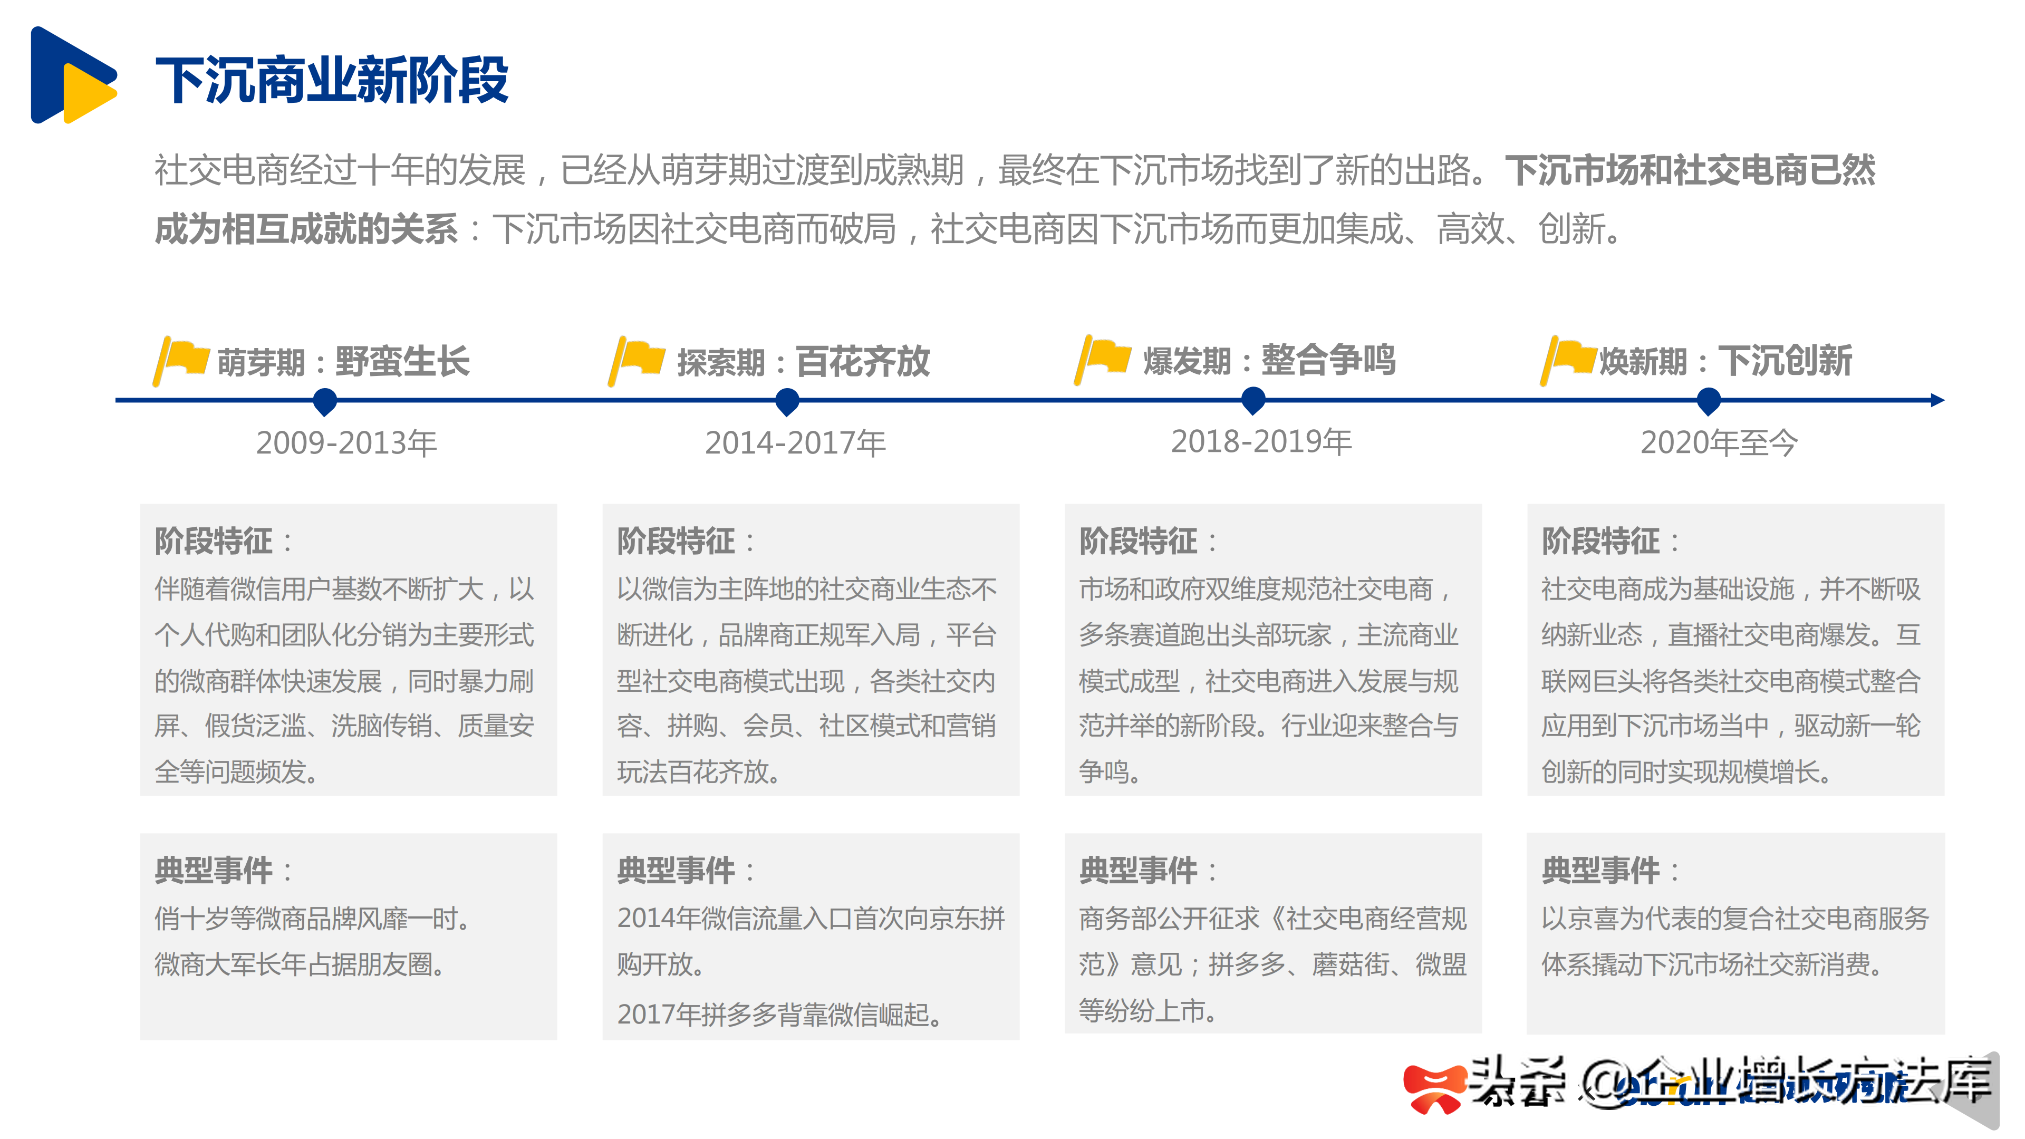The width and height of the screenshot is (2025, 1139).
Task: Click the 头条 @企业增长方法库 watermark text
Action: [1730, 1083]
